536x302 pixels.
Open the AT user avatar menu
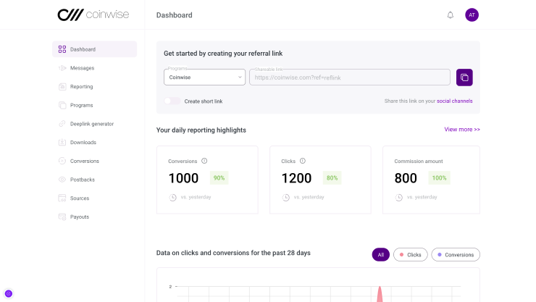click(x=472, y=15)
